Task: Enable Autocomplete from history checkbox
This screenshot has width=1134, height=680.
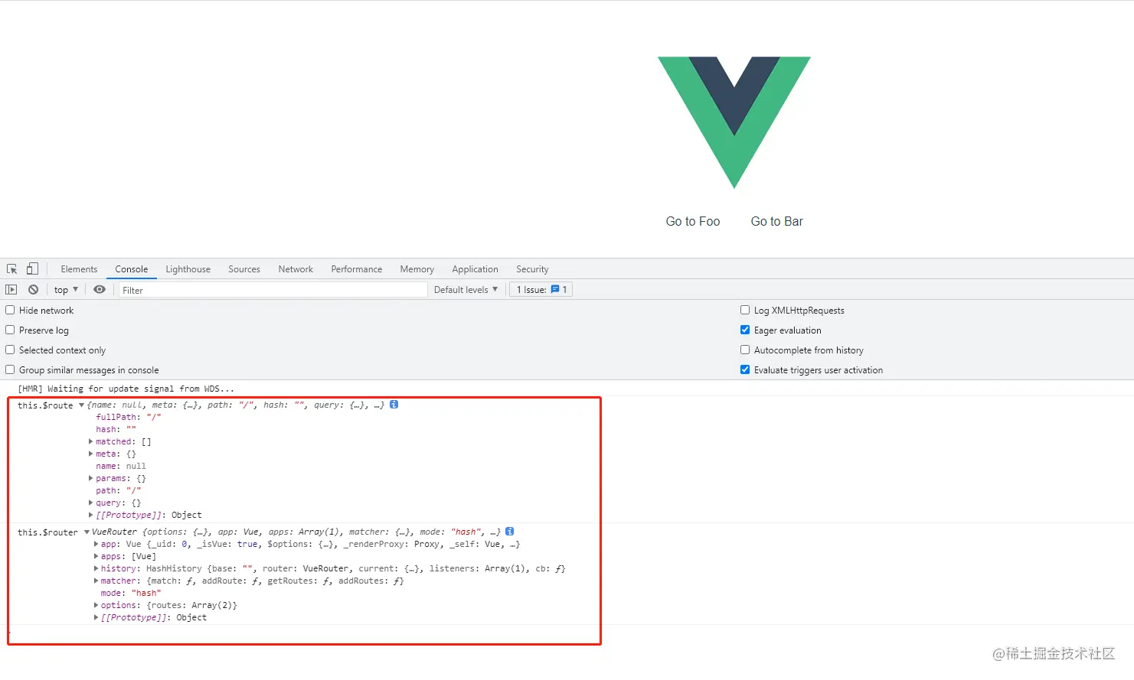Action: click(x=745, y=350)
